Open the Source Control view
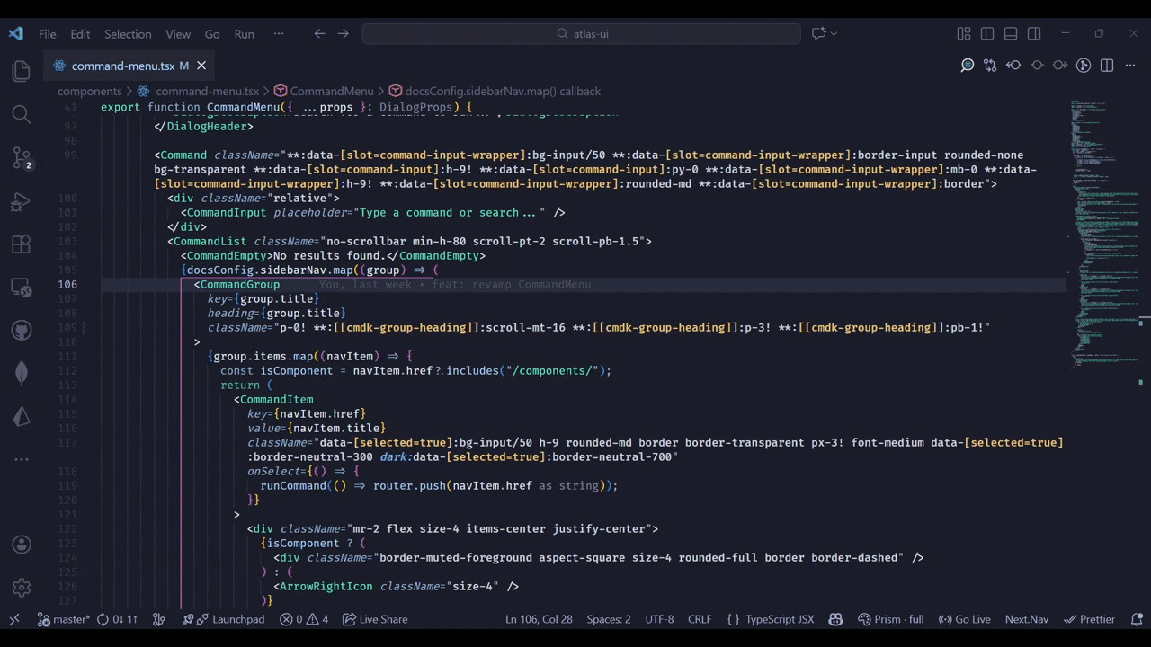This screenshot has height=647, width=1151. click(22, 157)
